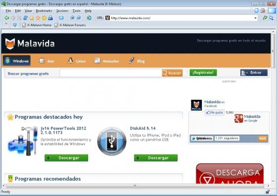Zoom in with the plus magnifier icon
The width and height of the screenshot is (277, 196).
(x=72, y=18)
